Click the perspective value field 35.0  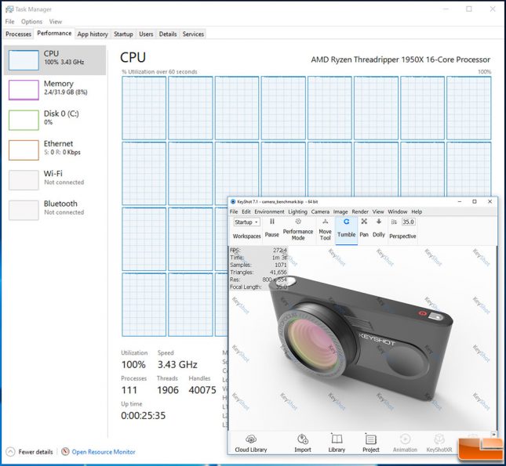(x=408, y=222)
